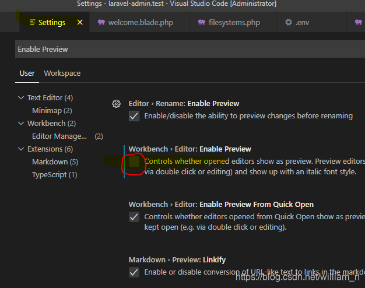Screen dimensions: 365x288
Task: Open the .env file tab
Action: pyautogui.click(x=311, y=22)
